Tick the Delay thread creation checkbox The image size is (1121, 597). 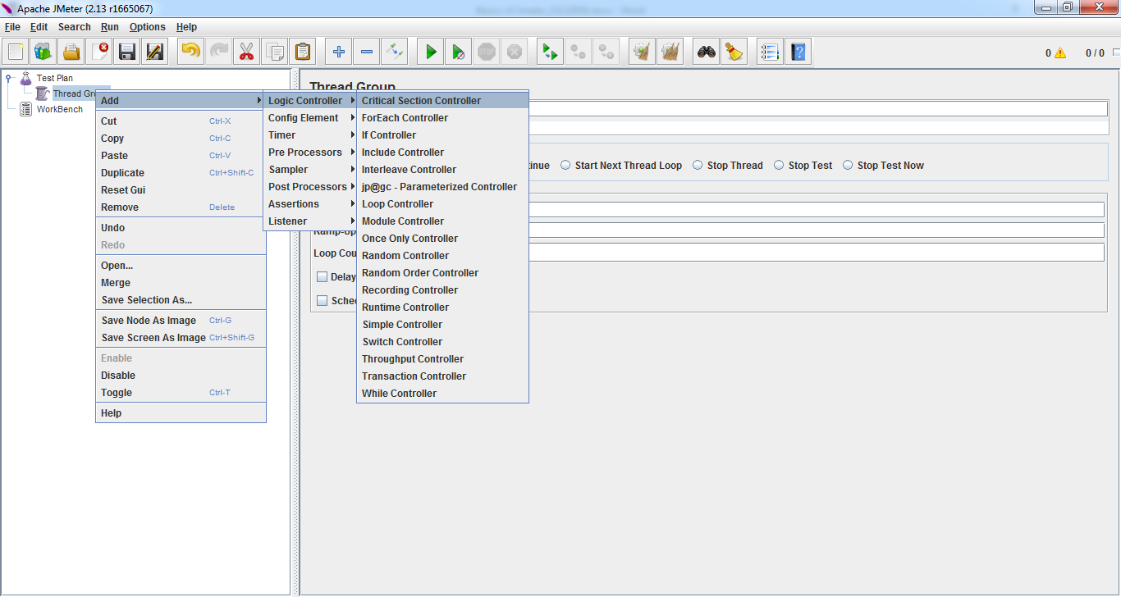pos(323,277)
